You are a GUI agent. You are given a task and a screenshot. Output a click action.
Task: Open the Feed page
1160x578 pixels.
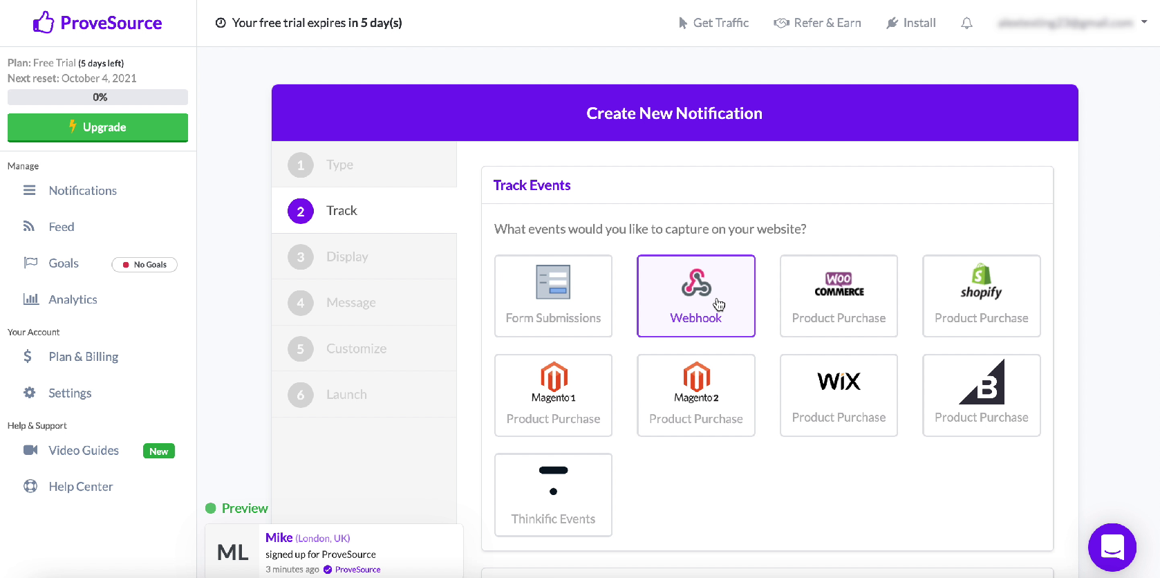(x=62, y=227)
